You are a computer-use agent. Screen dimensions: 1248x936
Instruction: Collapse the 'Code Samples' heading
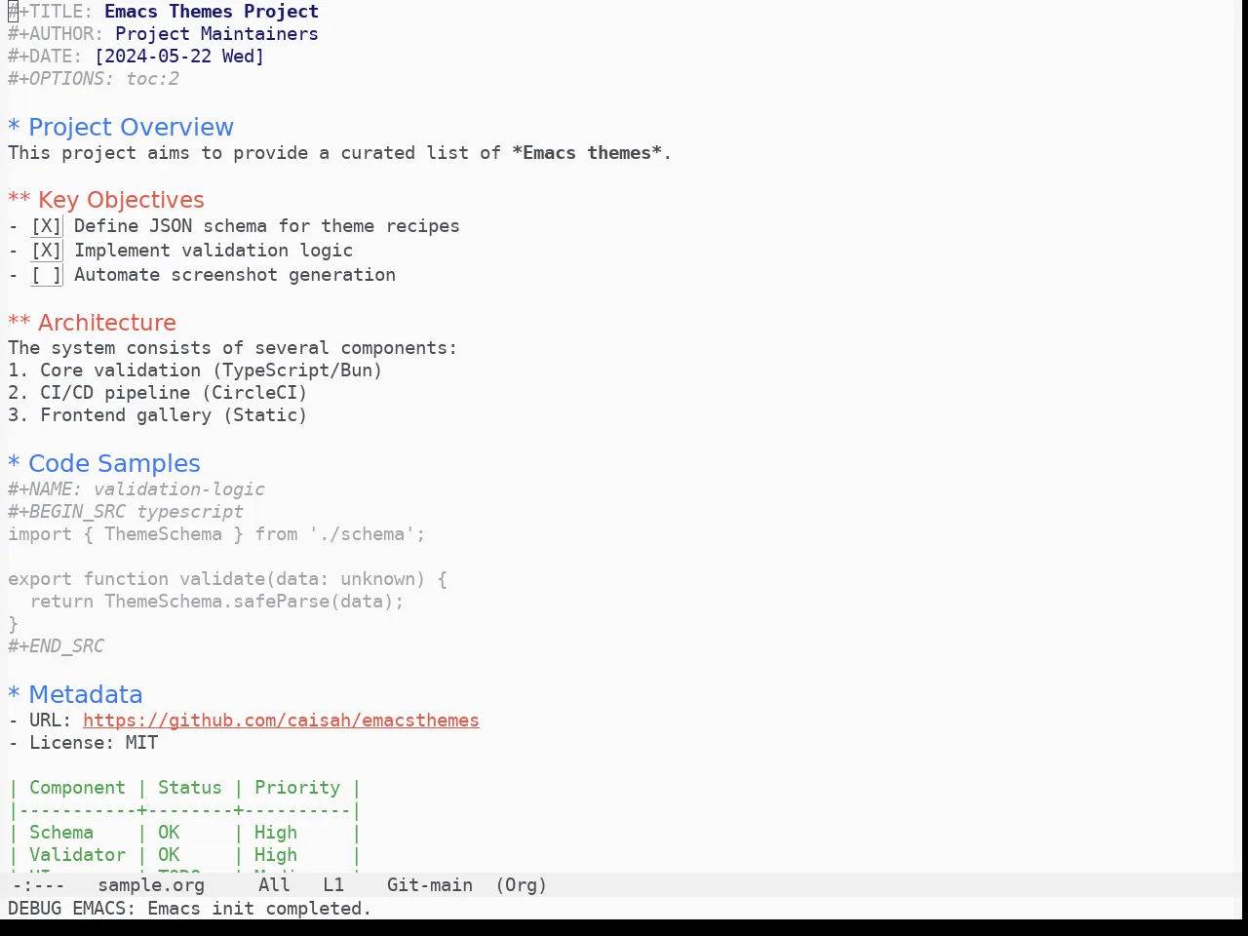pyautogui.click(x=104, y=464)
